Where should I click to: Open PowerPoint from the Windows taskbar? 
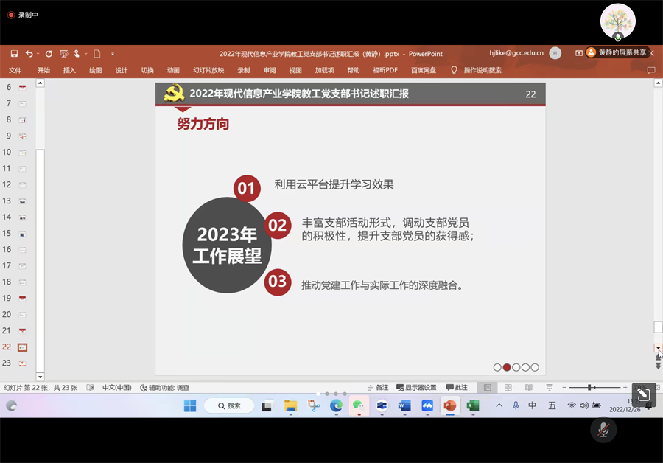click(x=449, y=405)
